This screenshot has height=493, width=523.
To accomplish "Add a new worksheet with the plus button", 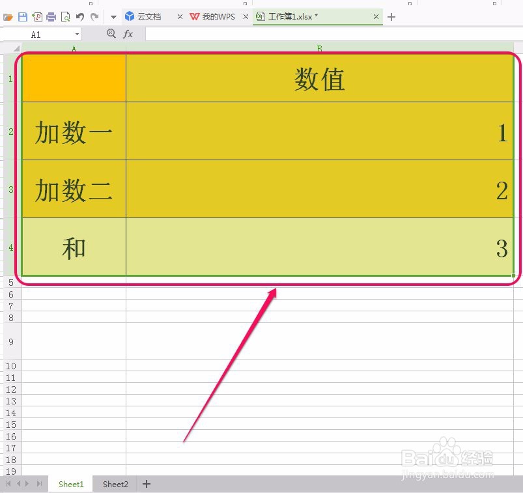I will (146, 484).
